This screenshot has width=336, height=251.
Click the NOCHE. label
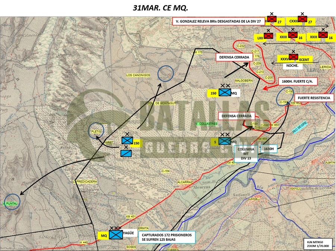292,66
